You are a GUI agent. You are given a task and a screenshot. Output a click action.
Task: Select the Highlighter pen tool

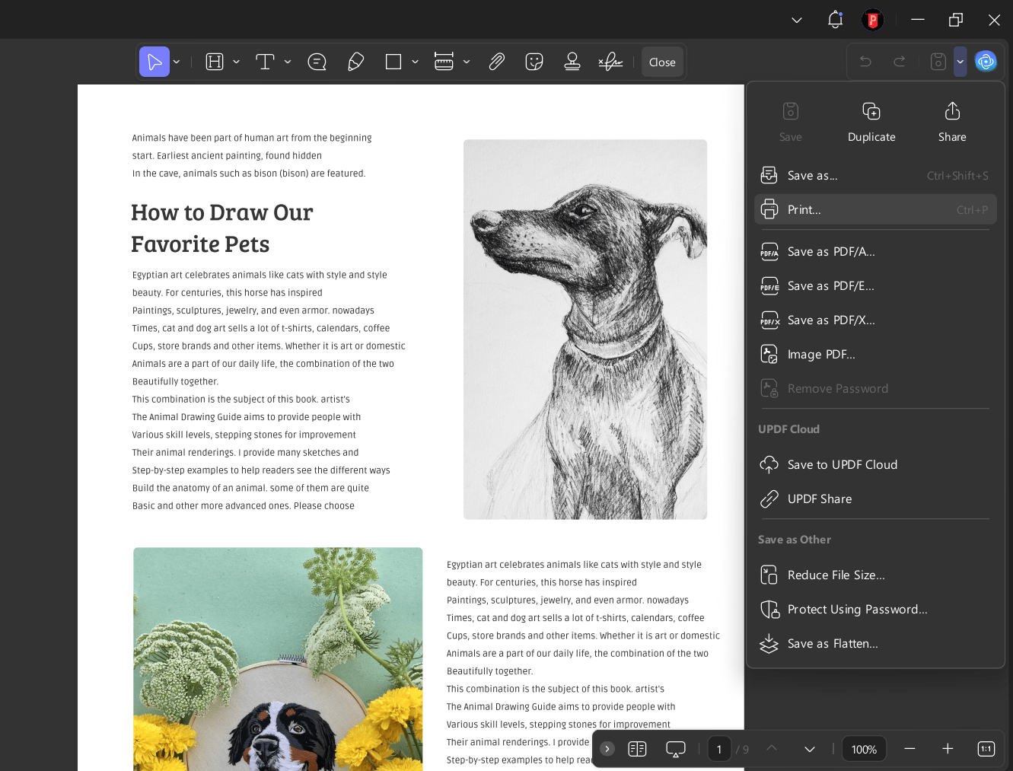pos(355,62)
